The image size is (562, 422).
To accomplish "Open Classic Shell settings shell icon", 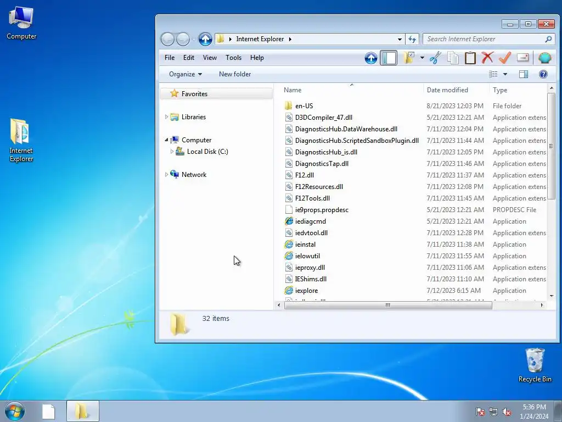I will click(545, 58).
